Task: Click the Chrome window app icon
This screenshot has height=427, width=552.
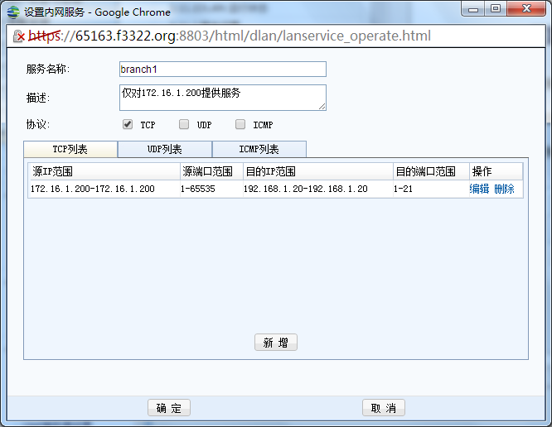Action: [x=12, y=12]
